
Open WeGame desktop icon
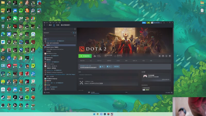coord(9,19)
